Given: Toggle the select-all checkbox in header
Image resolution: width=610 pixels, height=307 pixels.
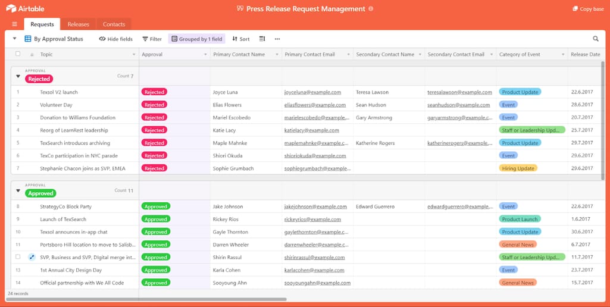Looking at the screenshot, I should pos(18,54).
